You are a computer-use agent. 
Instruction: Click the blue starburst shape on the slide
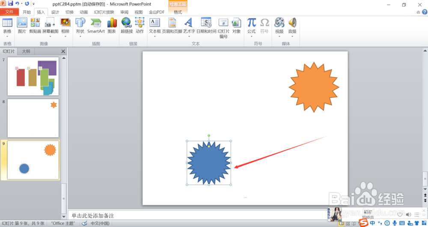point(209,163)
